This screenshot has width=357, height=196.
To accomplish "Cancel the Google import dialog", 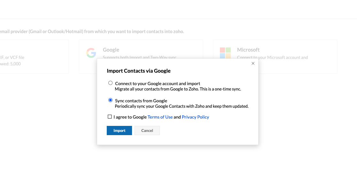I will pos(147,130).
